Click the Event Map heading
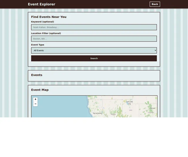Screen dimensions: 188x157 tap(40, 90)
